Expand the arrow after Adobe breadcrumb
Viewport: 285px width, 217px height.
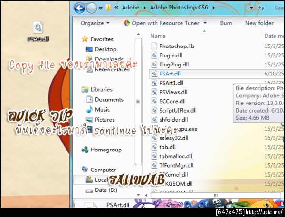click(x=145, y=8)
